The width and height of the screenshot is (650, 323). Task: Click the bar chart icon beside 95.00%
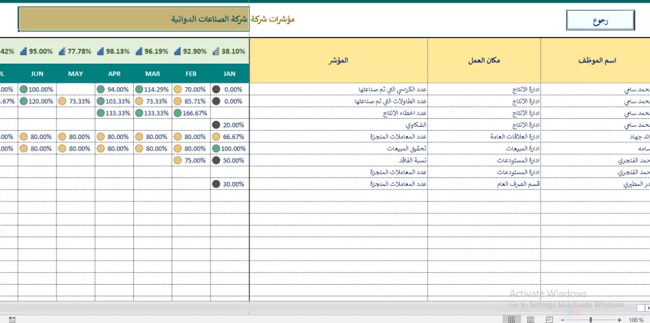[x=23, y=51]
